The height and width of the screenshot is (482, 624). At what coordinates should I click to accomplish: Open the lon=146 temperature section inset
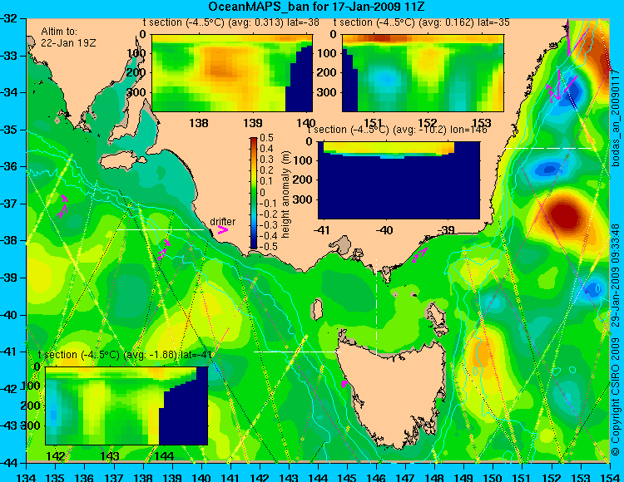coord(399,180)
